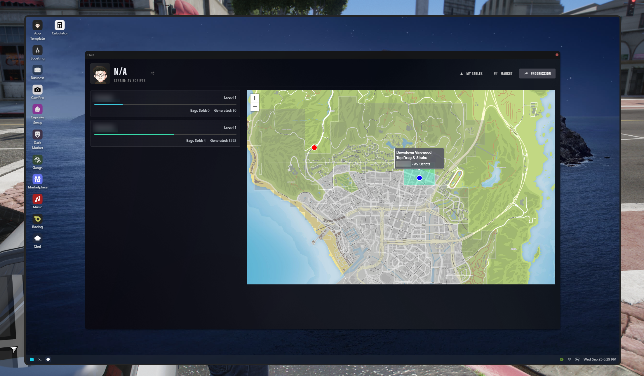This screenshot has width=644, height=376.
Task: Zoom in on the map
Action: tap(255, 98)
